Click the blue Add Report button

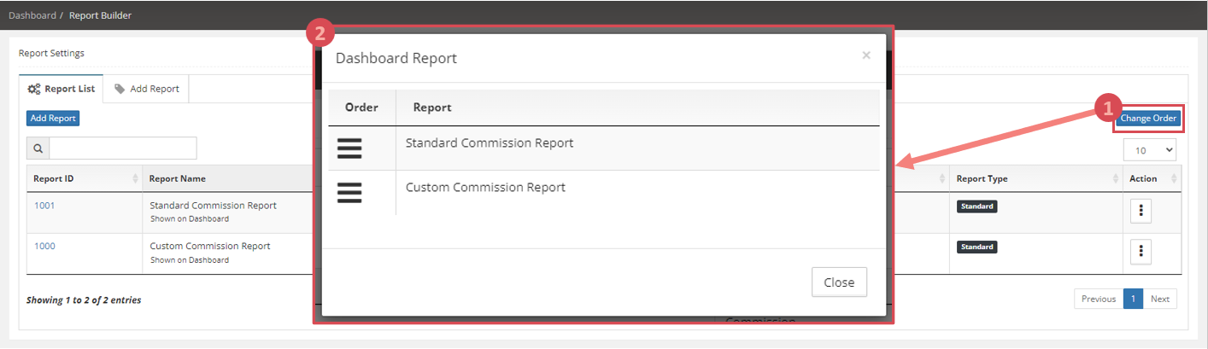point(53,119)
